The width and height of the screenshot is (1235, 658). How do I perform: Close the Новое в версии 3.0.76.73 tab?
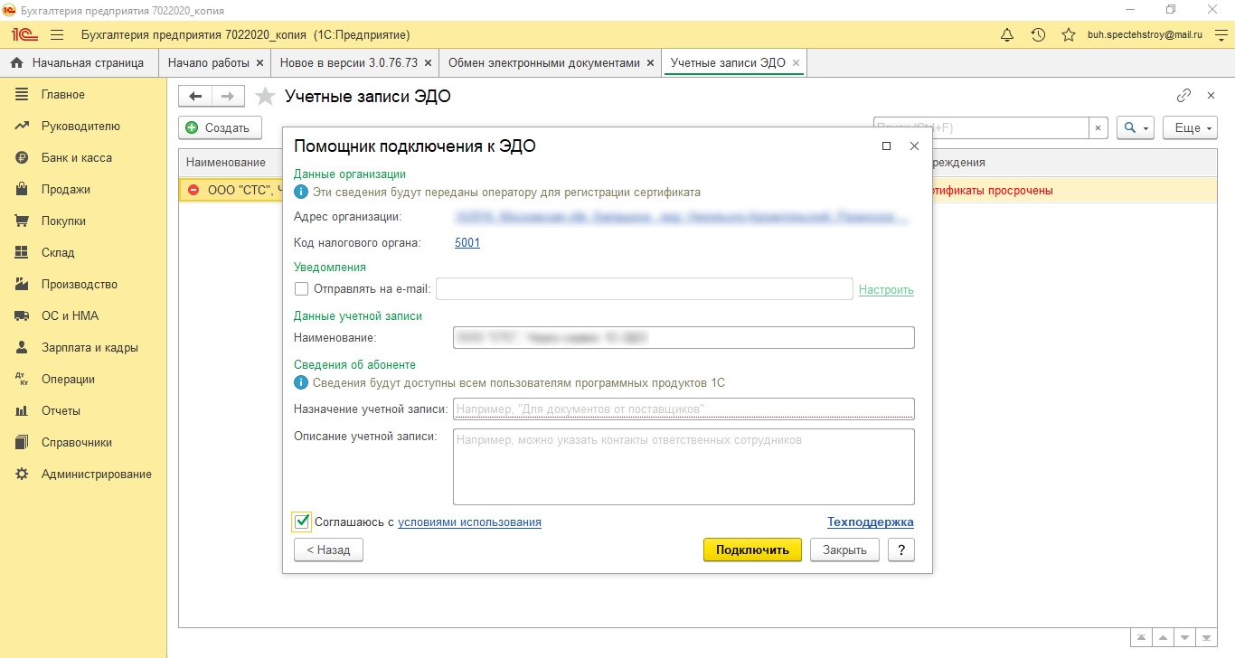[429, 63]
